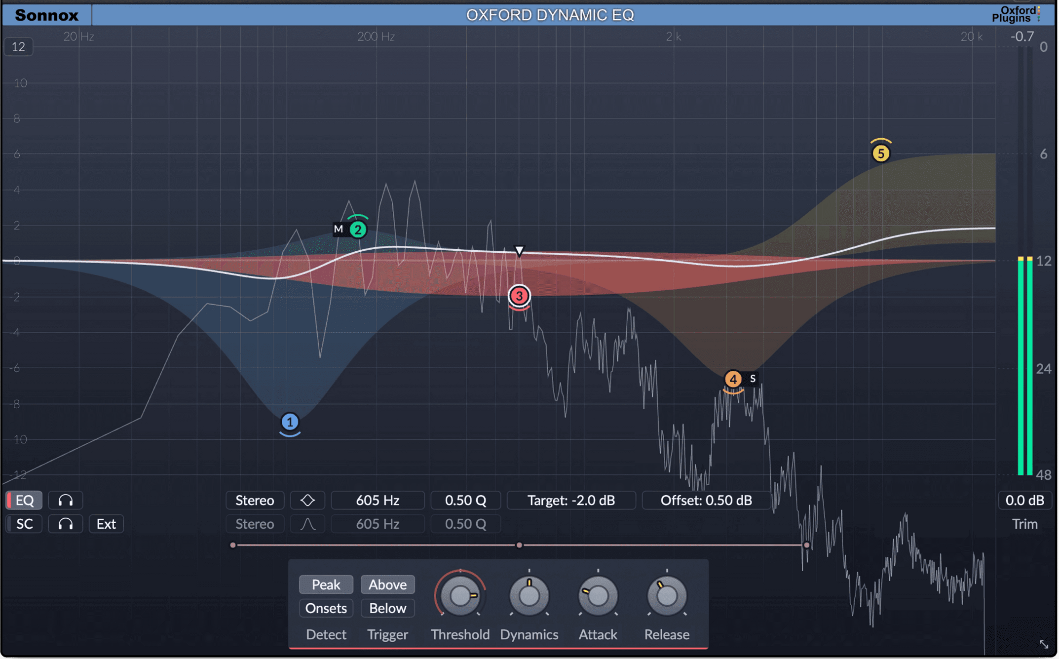Select EQ band node 4
The width and height of the screenshot is (1059, 659).
[733, 379]
